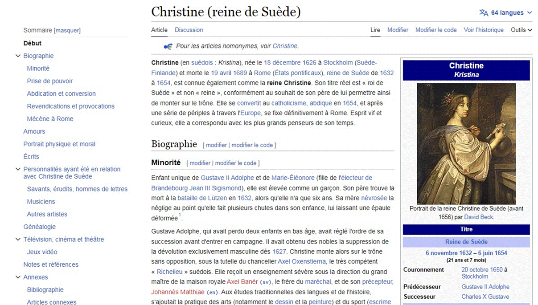Select the Lire tab

375,30
